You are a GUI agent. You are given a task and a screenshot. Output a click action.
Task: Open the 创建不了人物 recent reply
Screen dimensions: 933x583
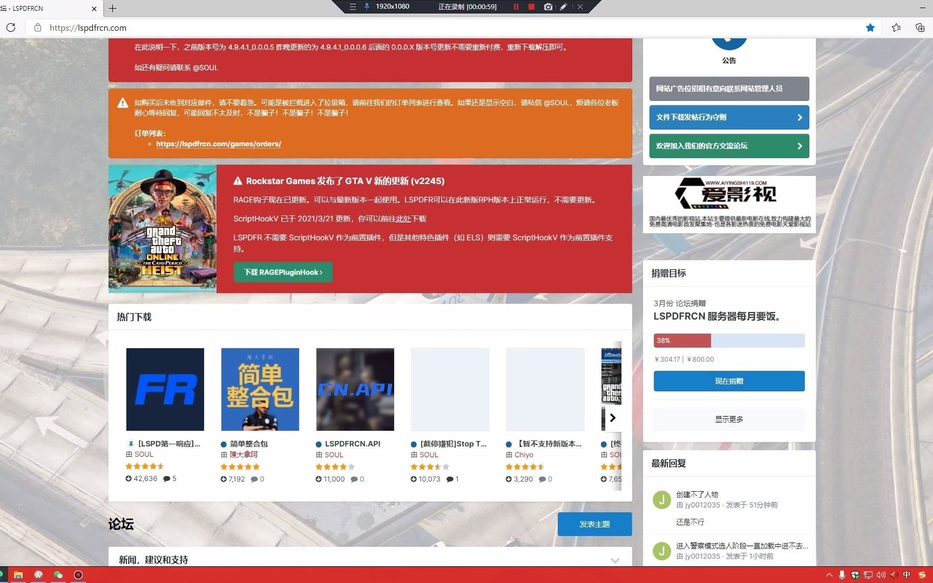pyautogui.click(x=697, y=494)
